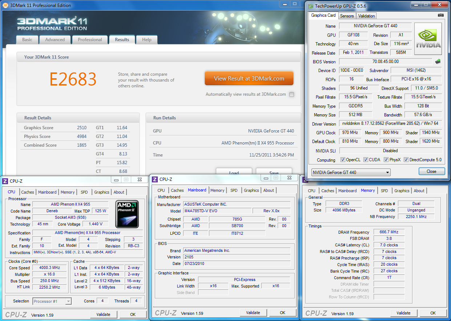Click Validate in the CPU-Z Timings window
Screen dimensions: 451x321
click(403, 313)
